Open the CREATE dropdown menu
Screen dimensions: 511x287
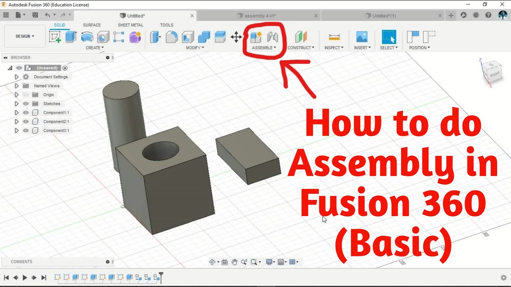coord(95,48)
